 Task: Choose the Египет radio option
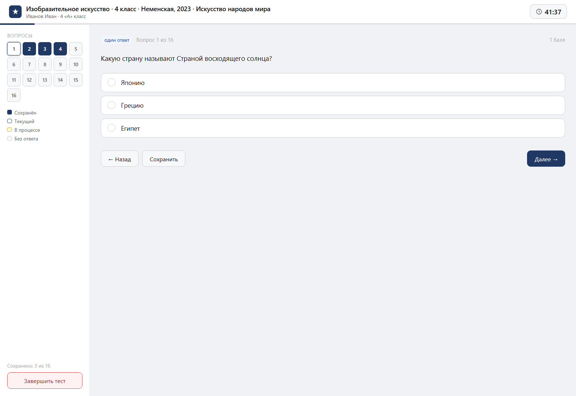[112, 128]
